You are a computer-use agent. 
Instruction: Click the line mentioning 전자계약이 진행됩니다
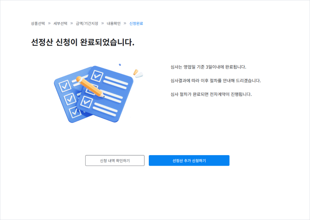pyautogui.click(x=211, y=94)
